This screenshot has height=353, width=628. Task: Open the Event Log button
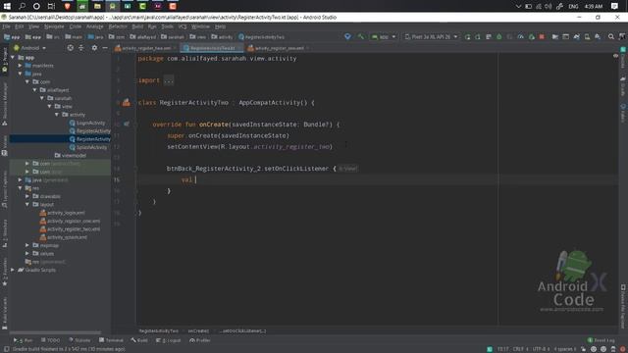point(602,340)
